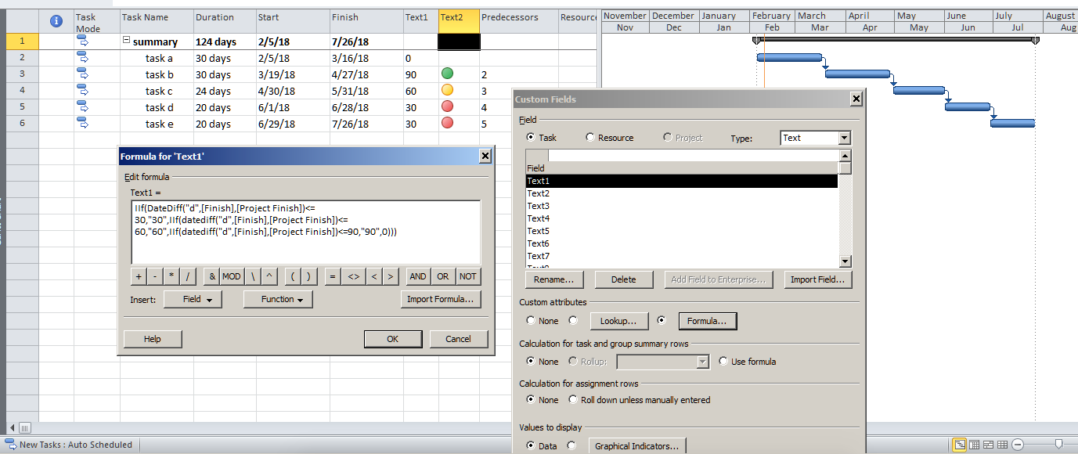
Task: Click the task mode icon in summary row
Action: [x=83, y=41]
